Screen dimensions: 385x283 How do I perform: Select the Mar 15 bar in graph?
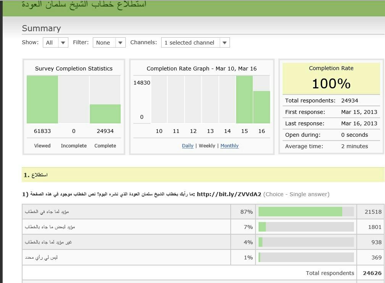pos(244,99)
